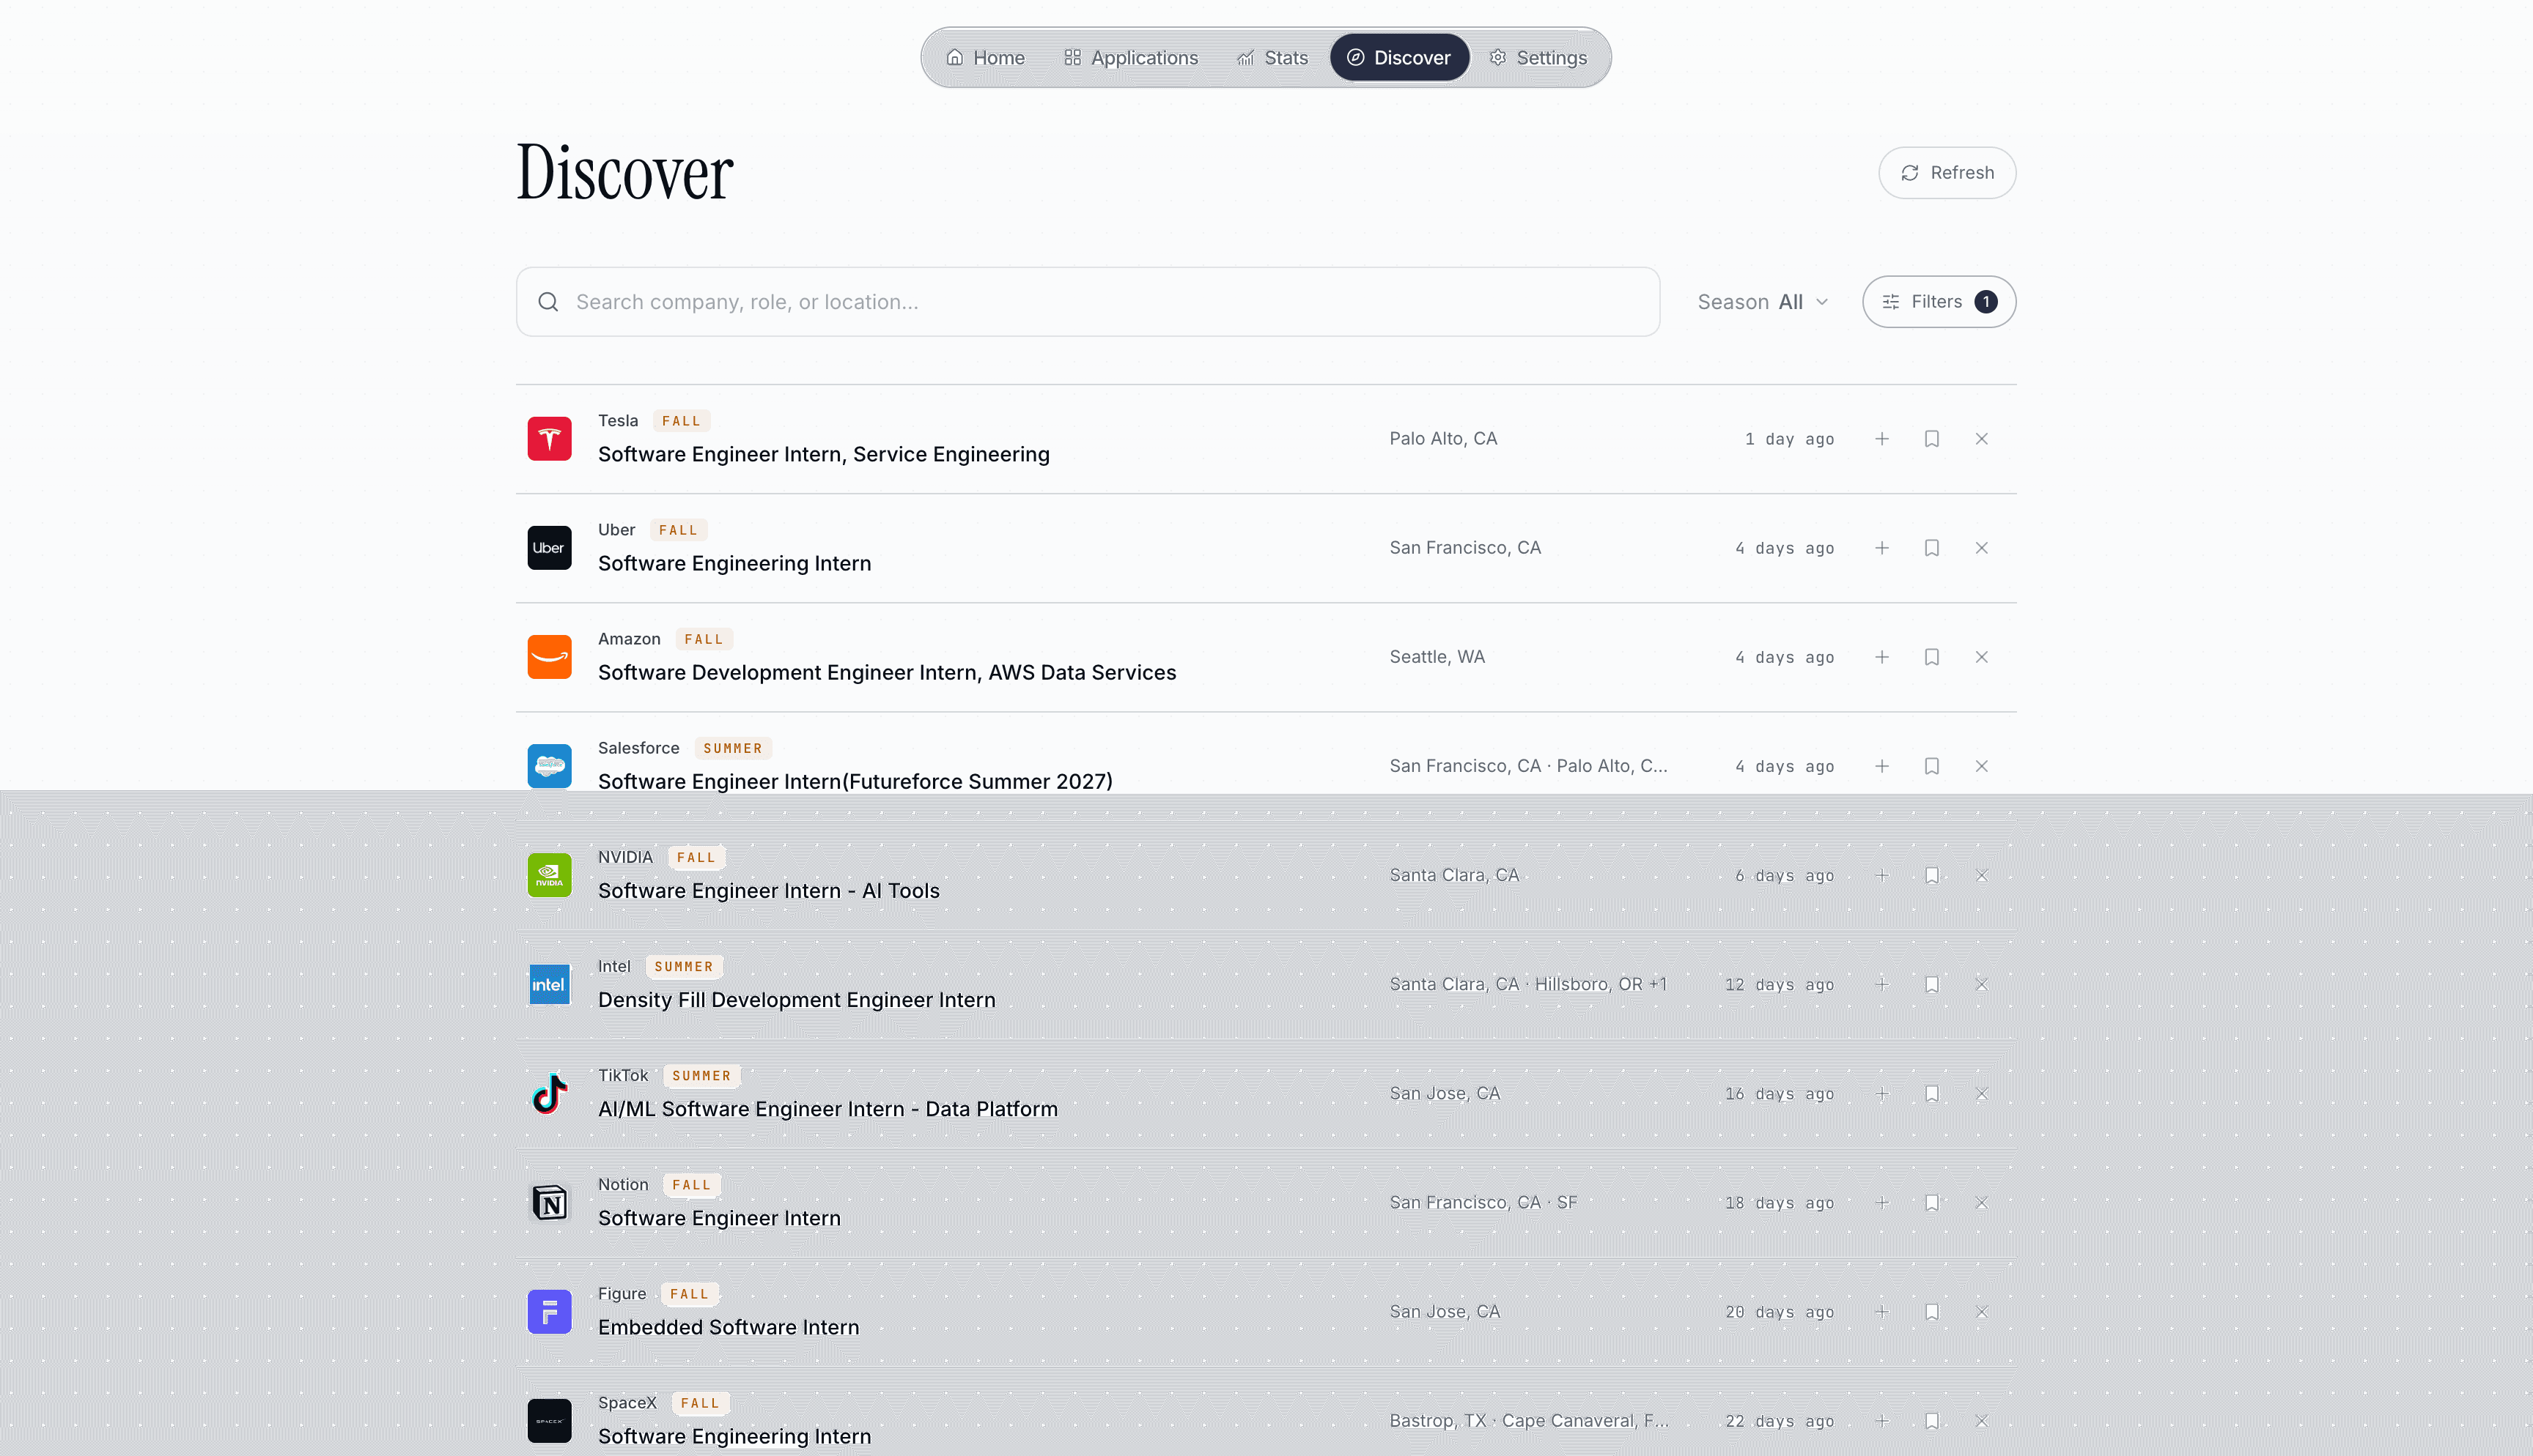Add the Notion listing with plus icon

[1881, 1202]
